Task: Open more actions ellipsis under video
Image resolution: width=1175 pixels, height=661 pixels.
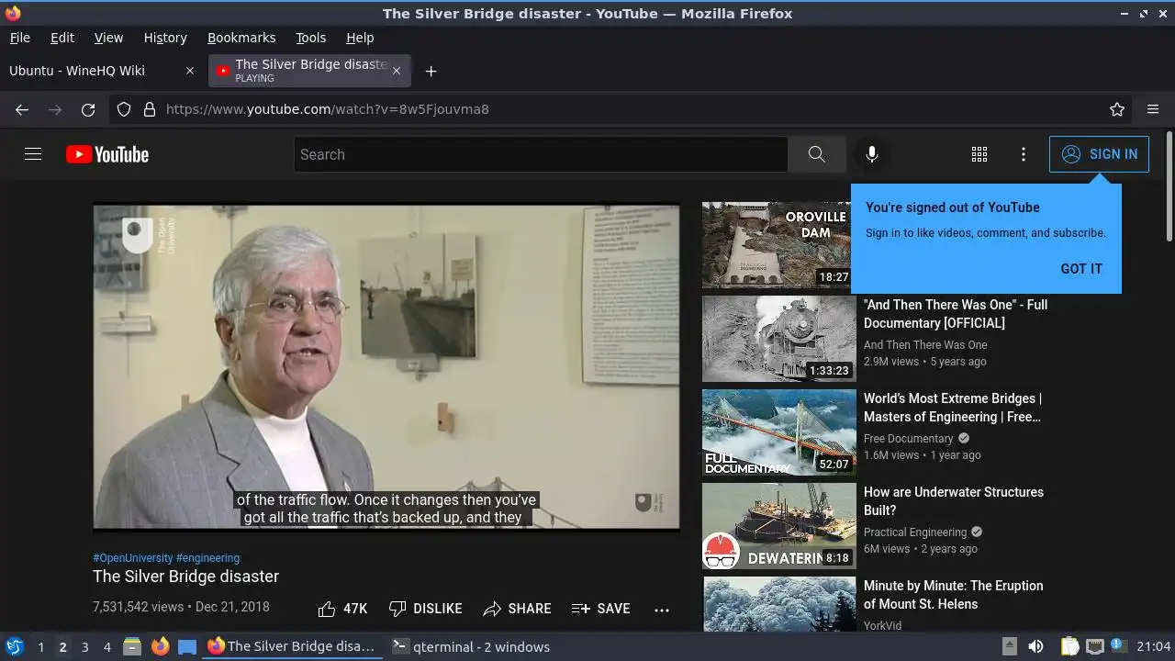Action: 662,609
